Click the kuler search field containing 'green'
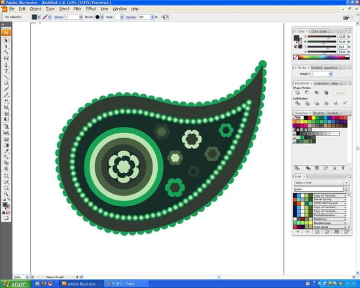The image size is (360, 288). [x=319, y=189]
